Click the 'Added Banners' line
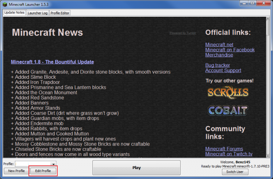 tap(30, 103)
